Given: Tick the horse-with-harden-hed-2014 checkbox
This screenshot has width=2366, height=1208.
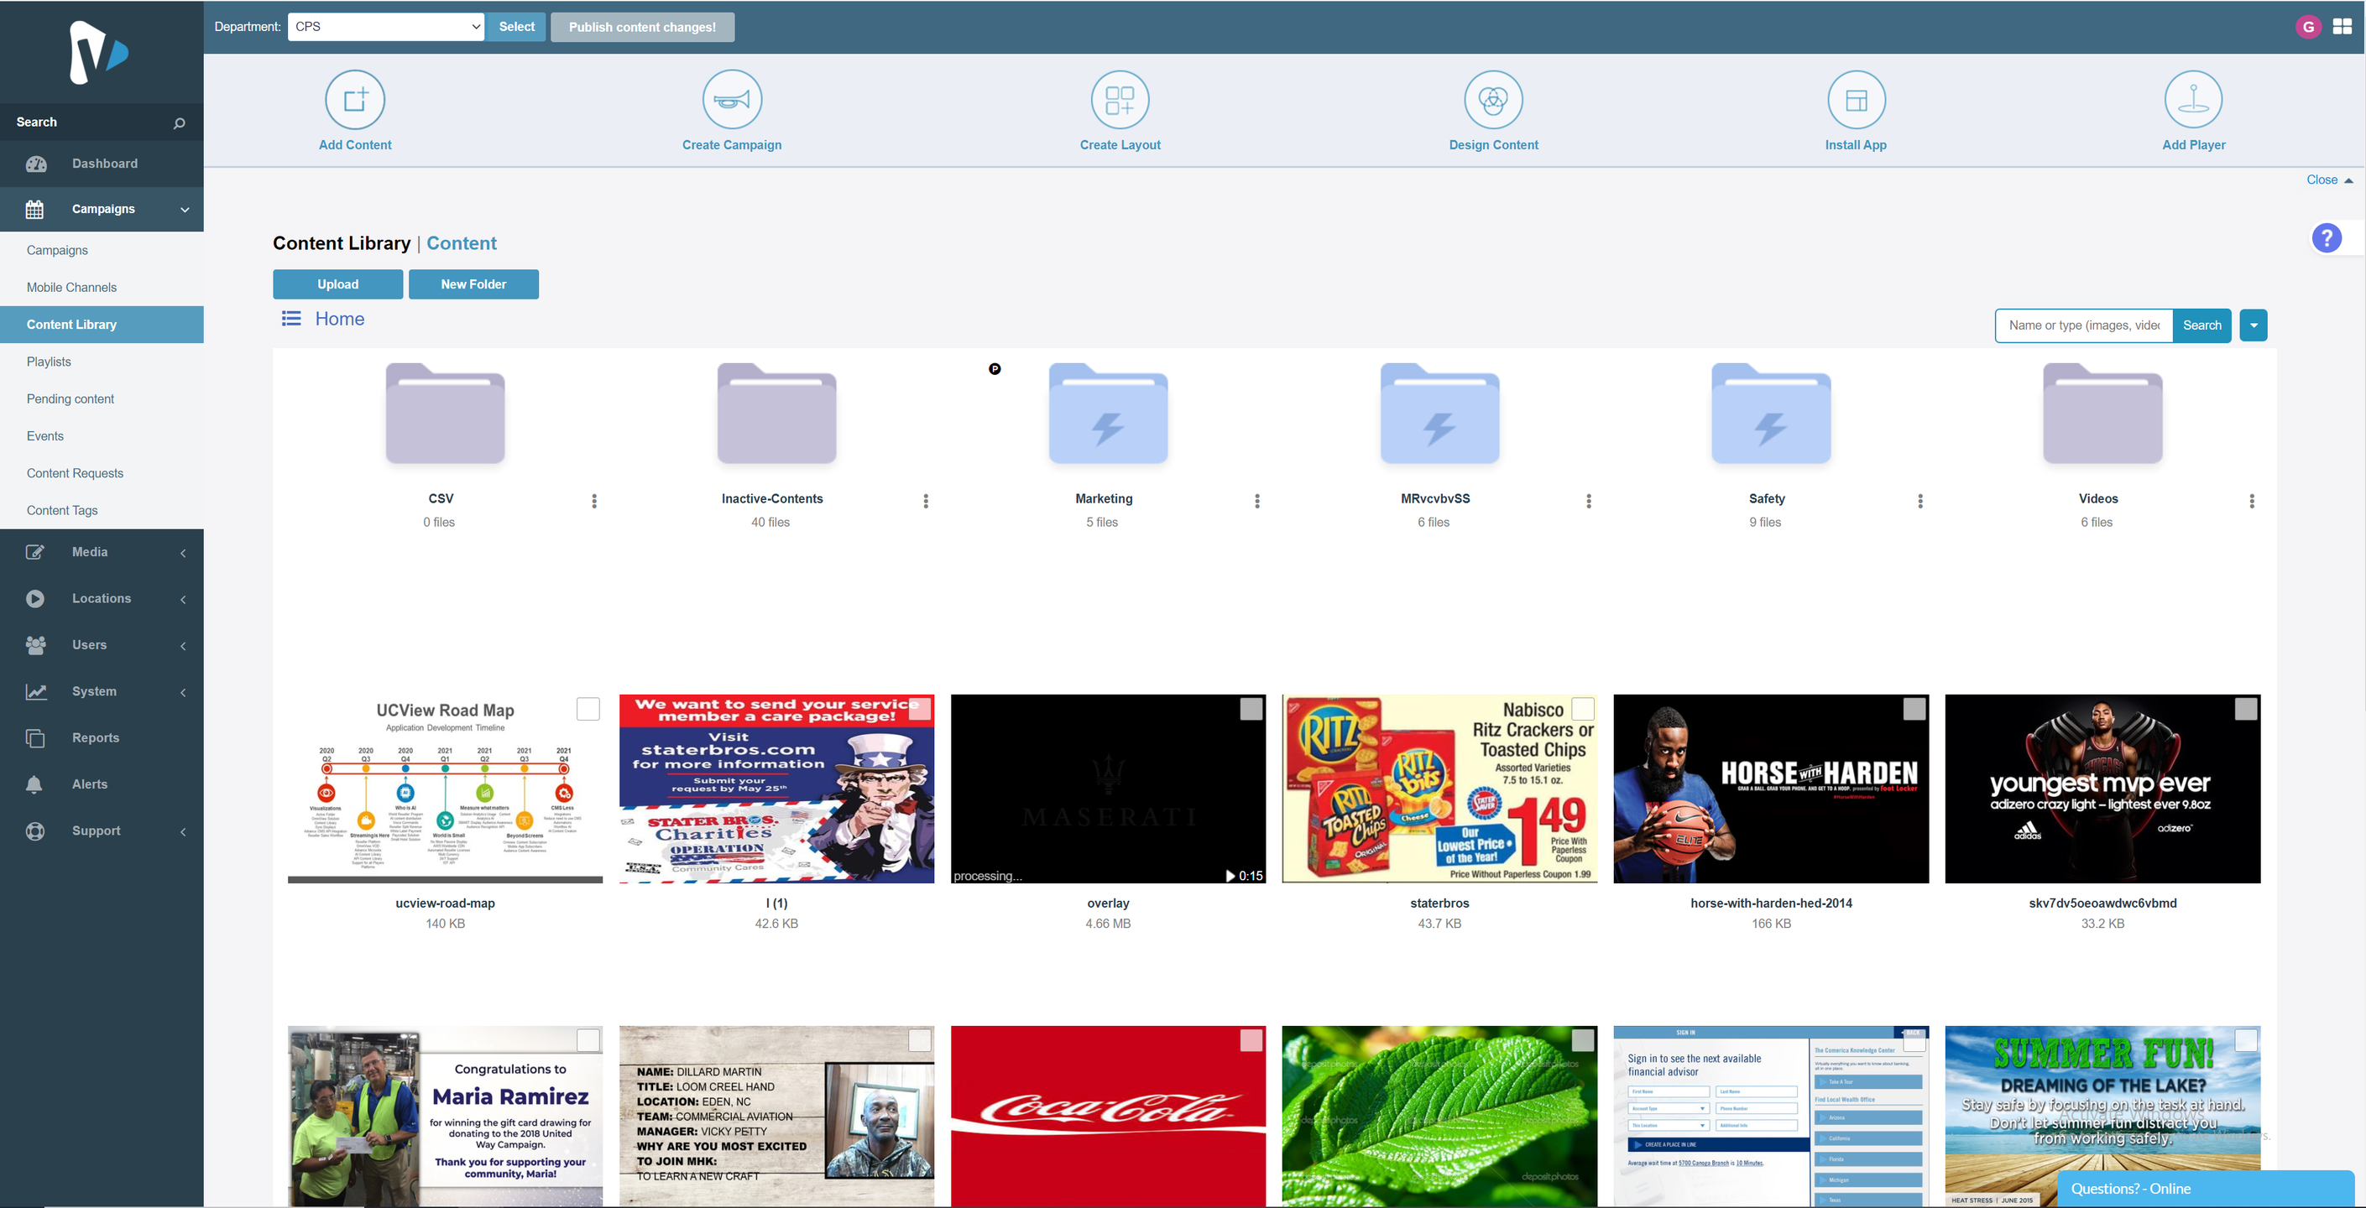Looking at the screenshot, I should click(1914, 709).
